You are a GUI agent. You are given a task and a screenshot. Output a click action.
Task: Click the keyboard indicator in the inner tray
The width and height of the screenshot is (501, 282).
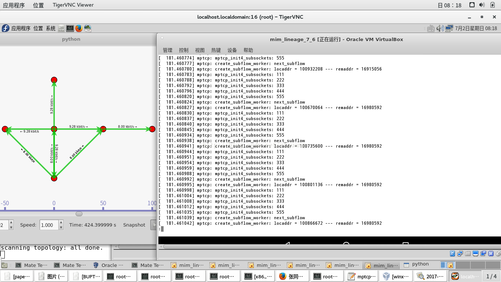click(x=431, y=28)
